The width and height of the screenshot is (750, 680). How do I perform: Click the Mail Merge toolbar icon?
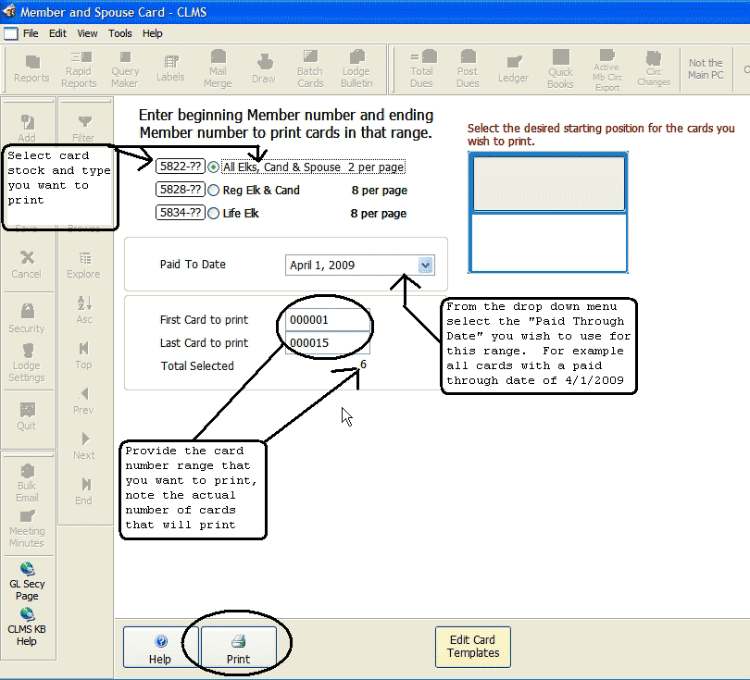pos(218,69)
